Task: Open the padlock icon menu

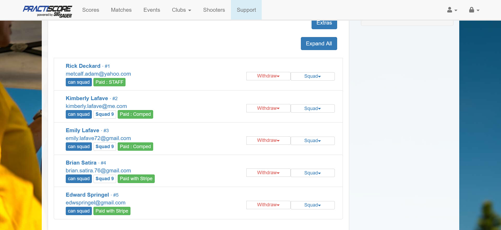Action: (x=474, y=10)
